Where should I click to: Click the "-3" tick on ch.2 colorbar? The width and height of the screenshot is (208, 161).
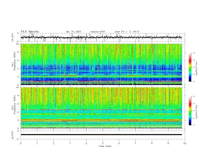(x=194, y=97)
